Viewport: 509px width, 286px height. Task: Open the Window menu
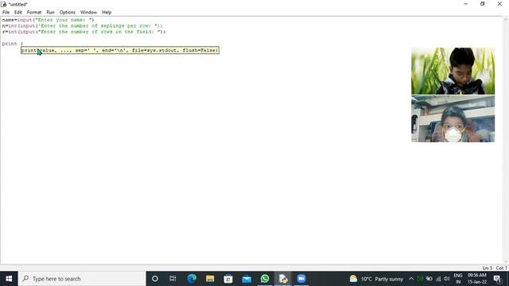(88, 13)
